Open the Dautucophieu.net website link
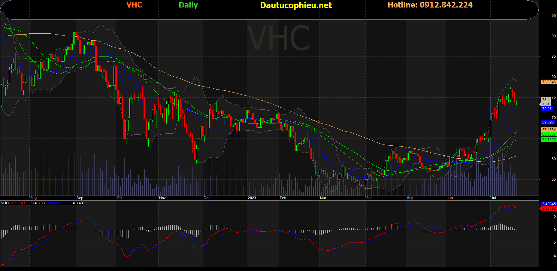 click(296, 5)
